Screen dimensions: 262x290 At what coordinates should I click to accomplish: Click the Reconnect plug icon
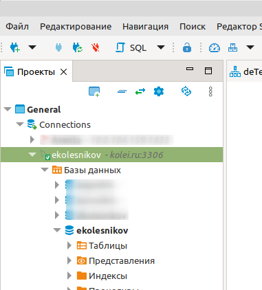[78, 47]
